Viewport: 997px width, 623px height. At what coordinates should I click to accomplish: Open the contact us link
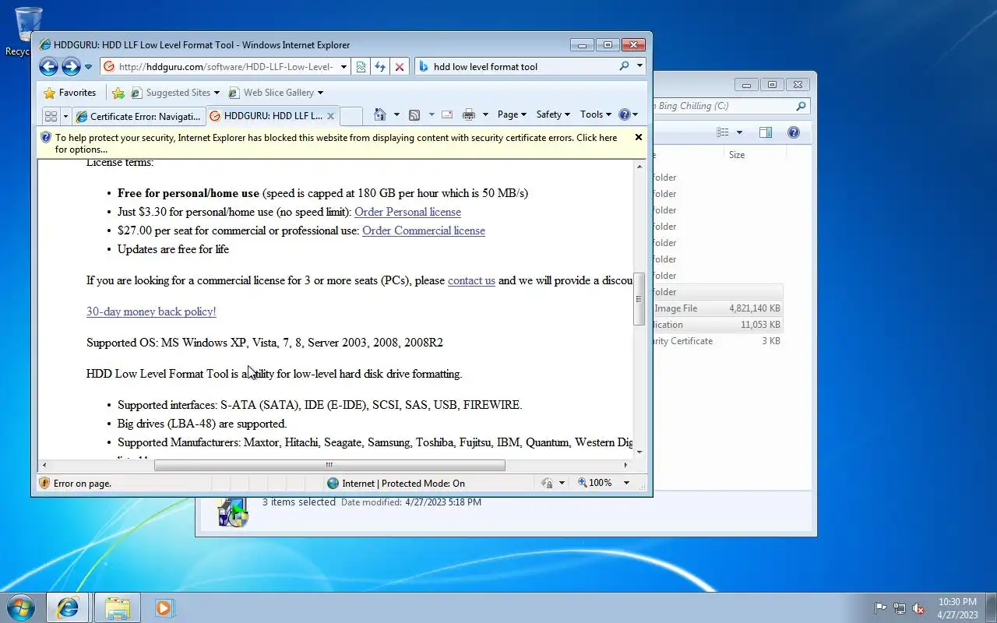(471, 280)
